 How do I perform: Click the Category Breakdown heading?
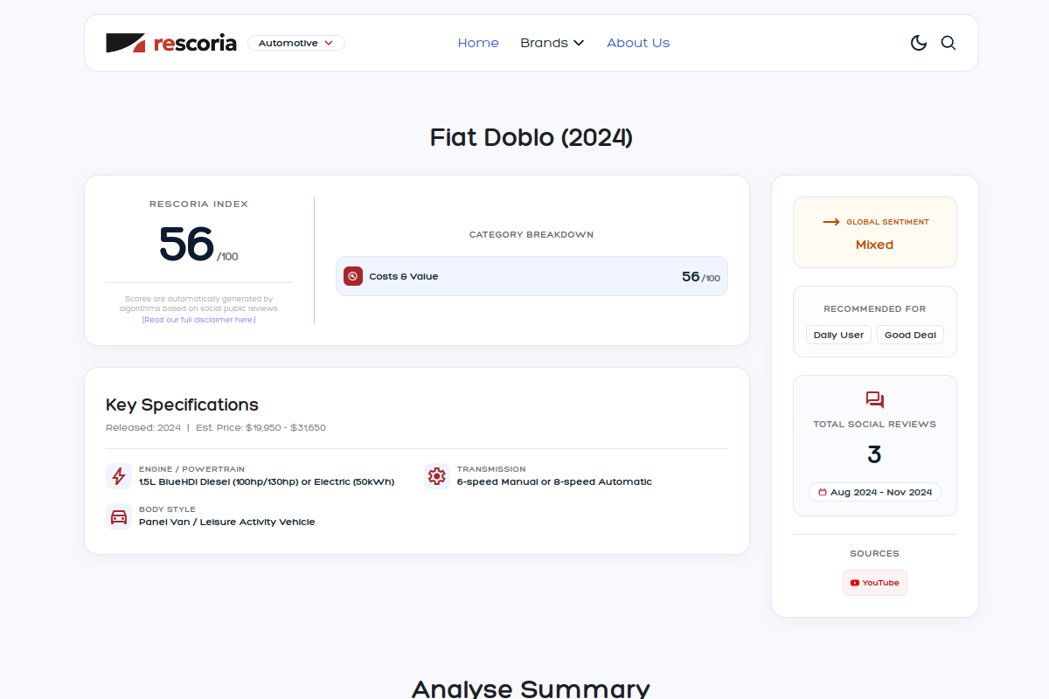pos(531,234)
